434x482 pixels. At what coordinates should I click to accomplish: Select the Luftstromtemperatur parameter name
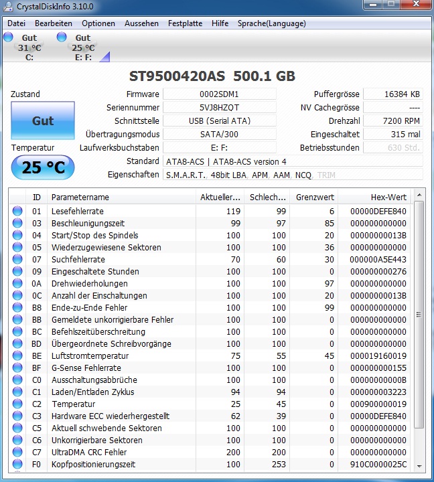pos(90,356)
